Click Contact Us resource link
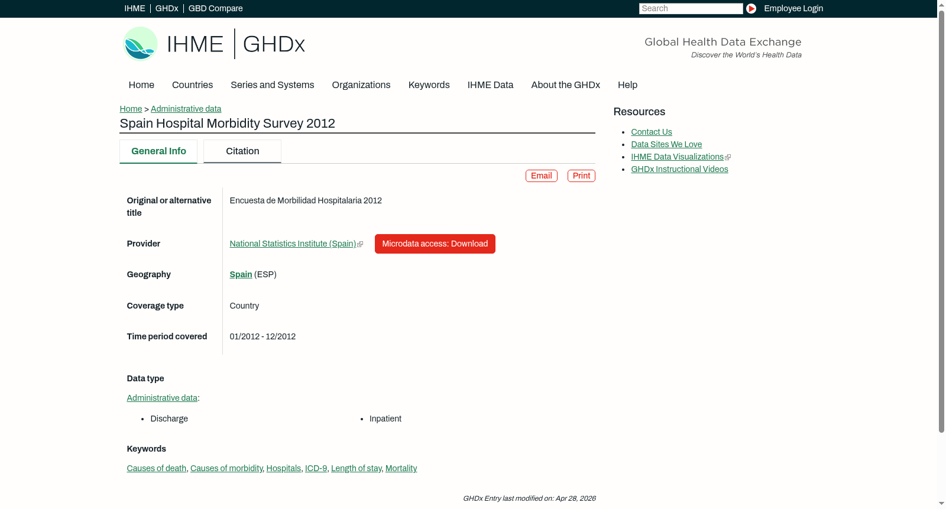 [x=651, y=132]
